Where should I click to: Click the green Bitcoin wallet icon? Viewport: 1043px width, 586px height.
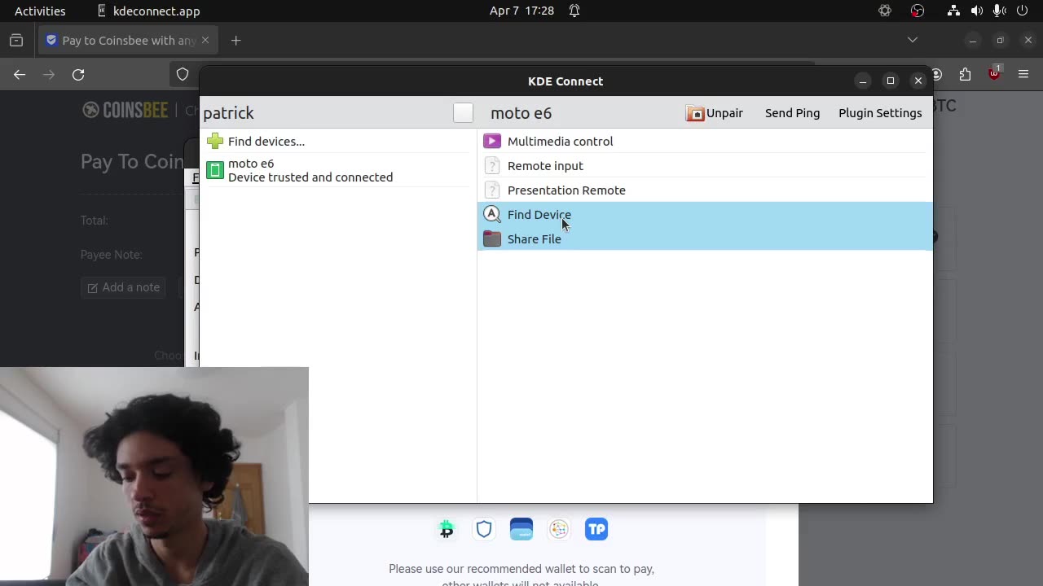(x=446, y=529)
